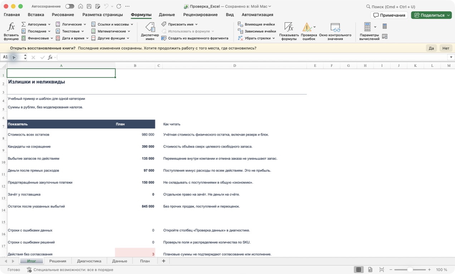Screen dimensions: 455x274
Task: Click the Да button in recovery bar
Action: (431, 48)
